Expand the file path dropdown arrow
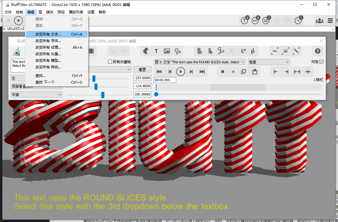 coord(334,29)
